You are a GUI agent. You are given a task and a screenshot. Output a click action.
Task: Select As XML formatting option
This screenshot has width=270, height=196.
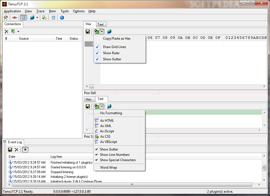click(119, 126)
